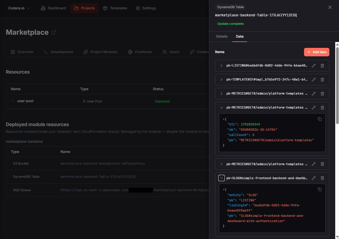Click the DynamoDB Table badge label

tap(230, 7)
